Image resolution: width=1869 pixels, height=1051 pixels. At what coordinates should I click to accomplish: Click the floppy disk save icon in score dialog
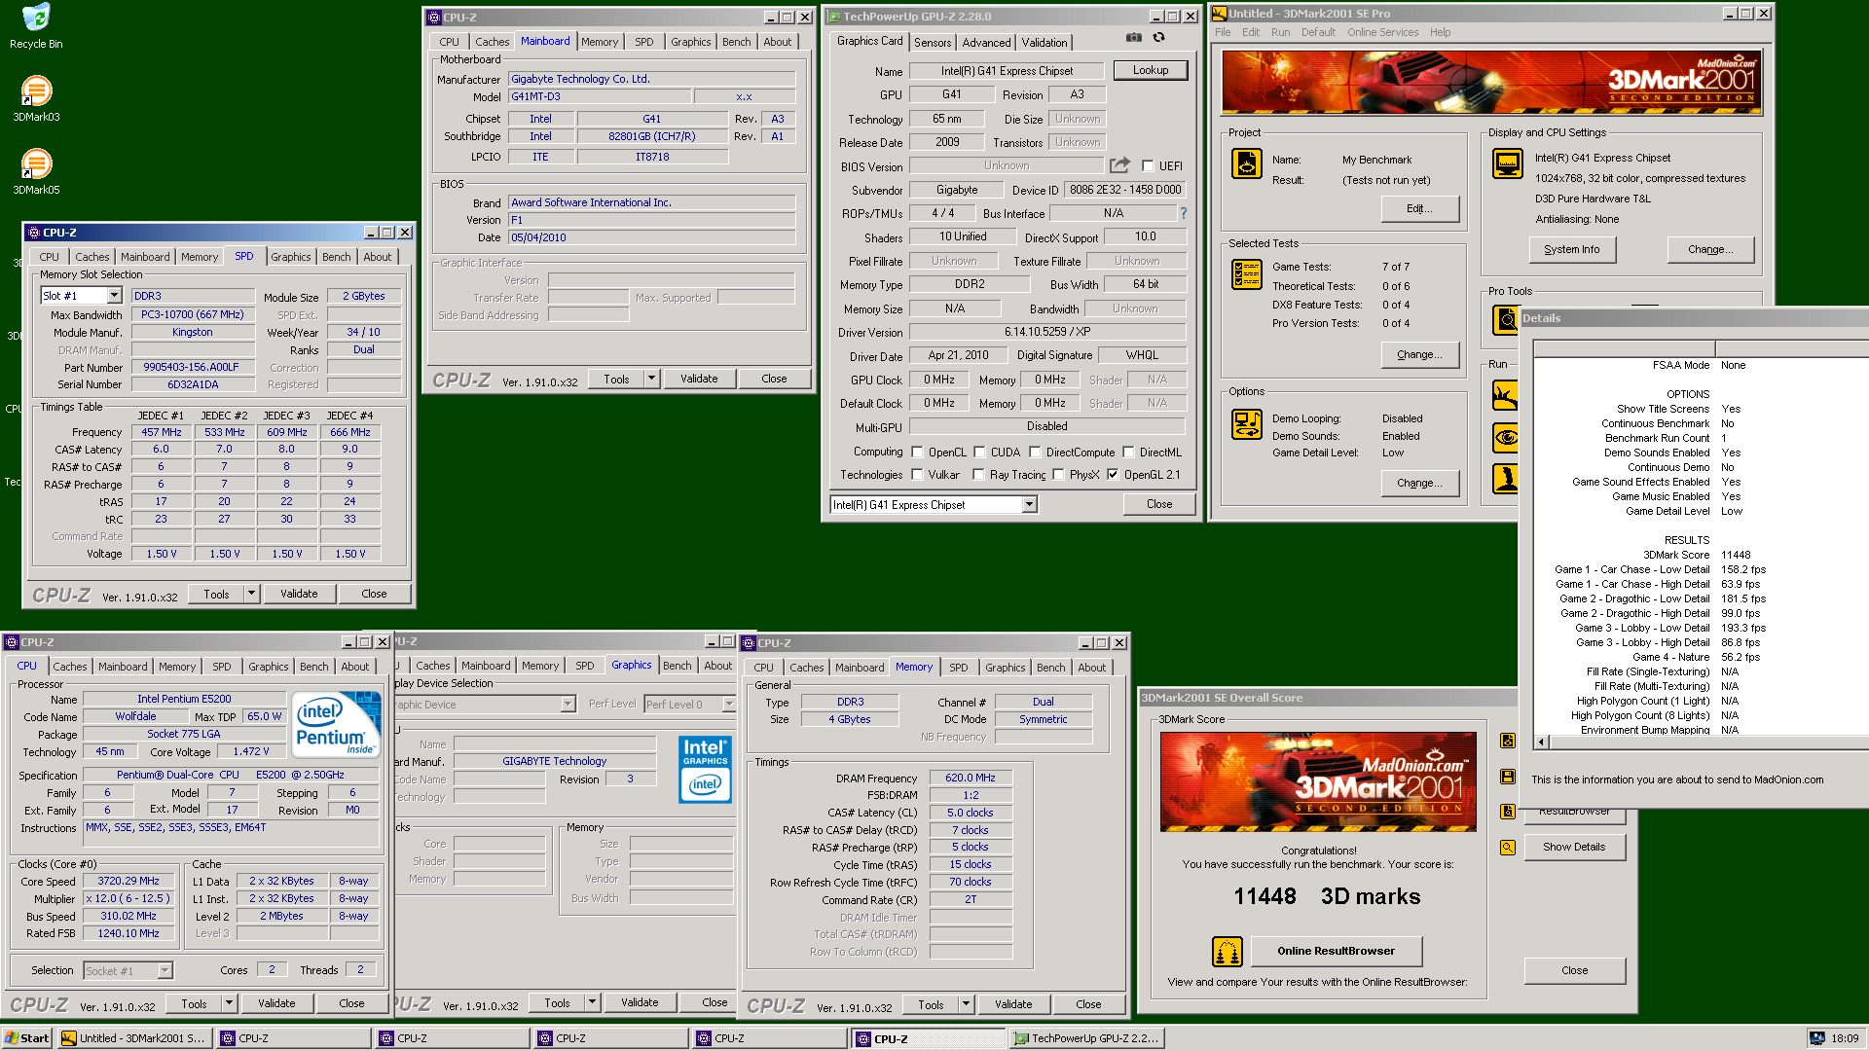[x=1508, y=777]
